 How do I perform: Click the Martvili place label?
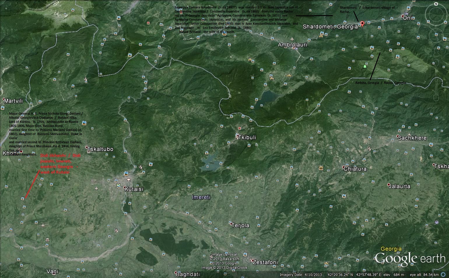coord(13,101)
